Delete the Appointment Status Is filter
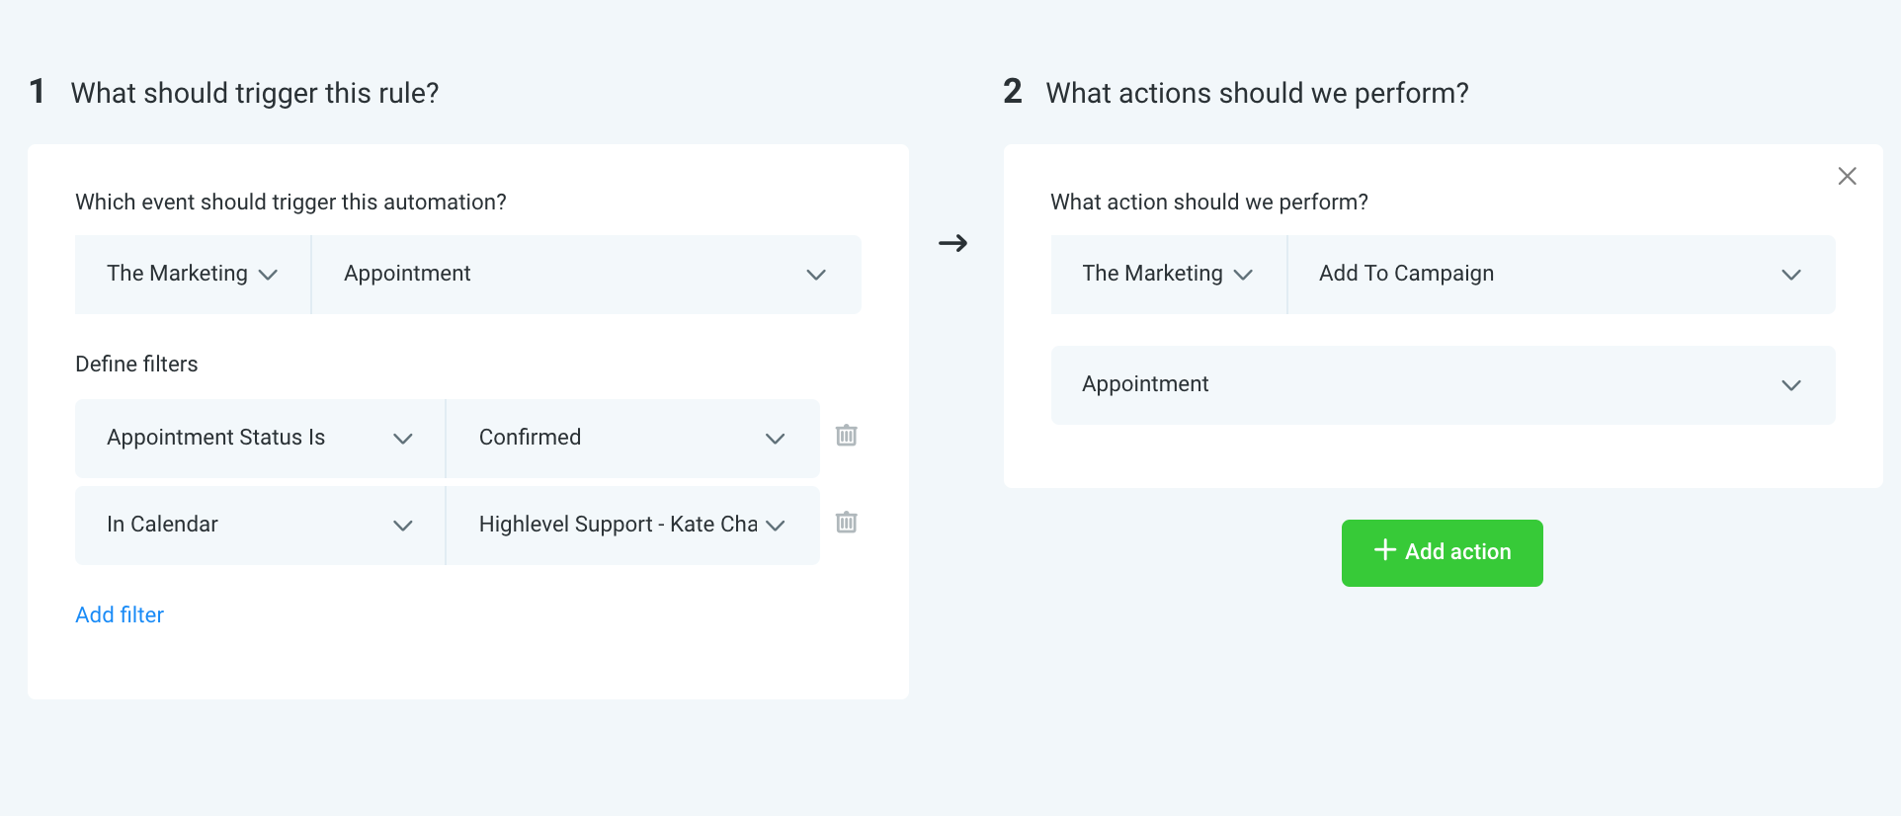 (x=847, y=436)
